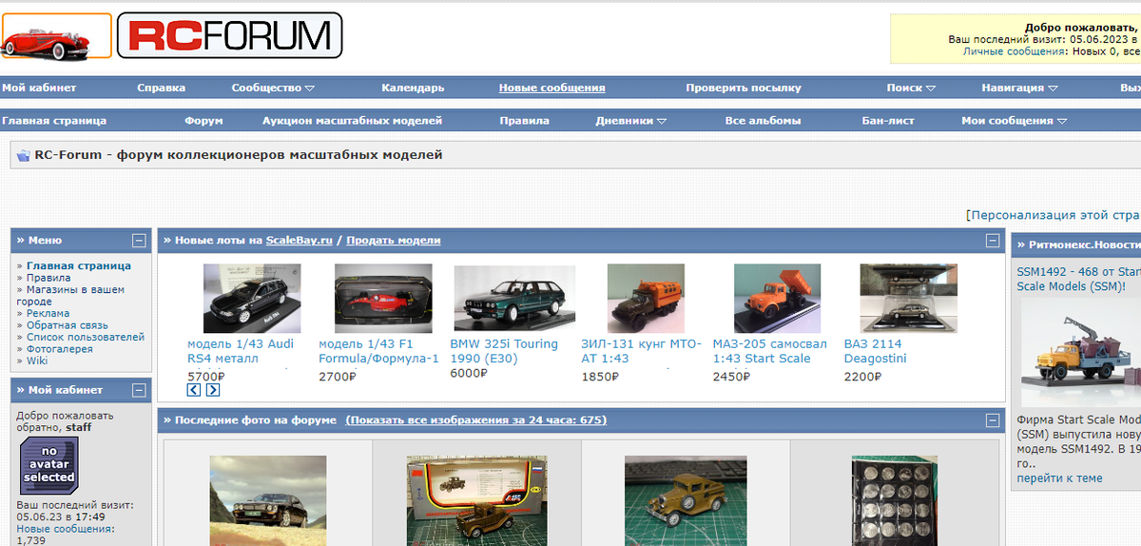
Task: Click the ScaleBay.ru header link
Action: 299,241
